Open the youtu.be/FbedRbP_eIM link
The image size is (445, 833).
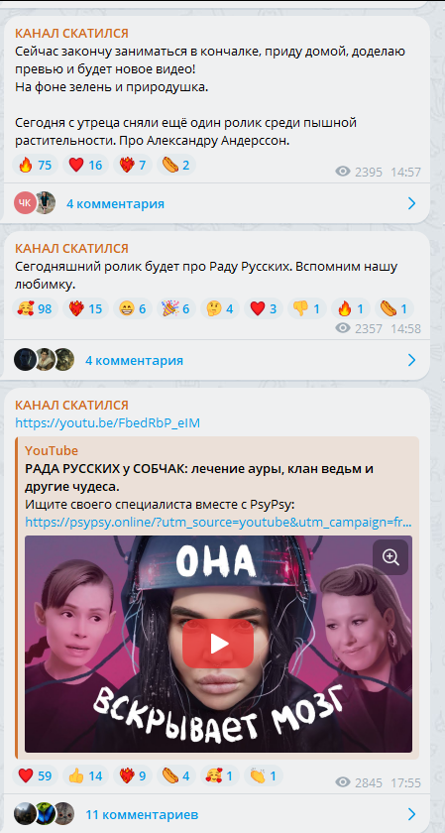(x=107, y=423)
